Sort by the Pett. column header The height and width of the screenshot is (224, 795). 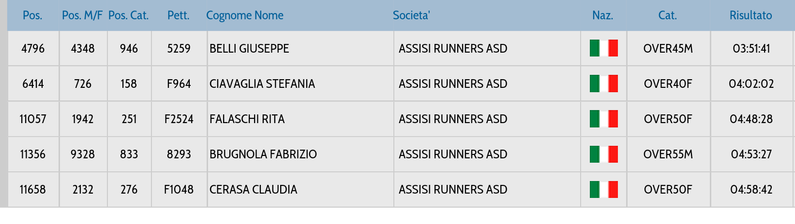pos(178,15)
